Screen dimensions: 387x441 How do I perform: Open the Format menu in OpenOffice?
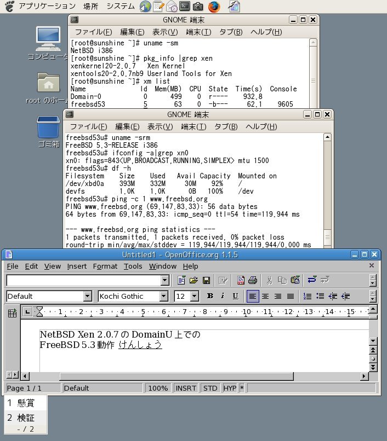(105, 266)
